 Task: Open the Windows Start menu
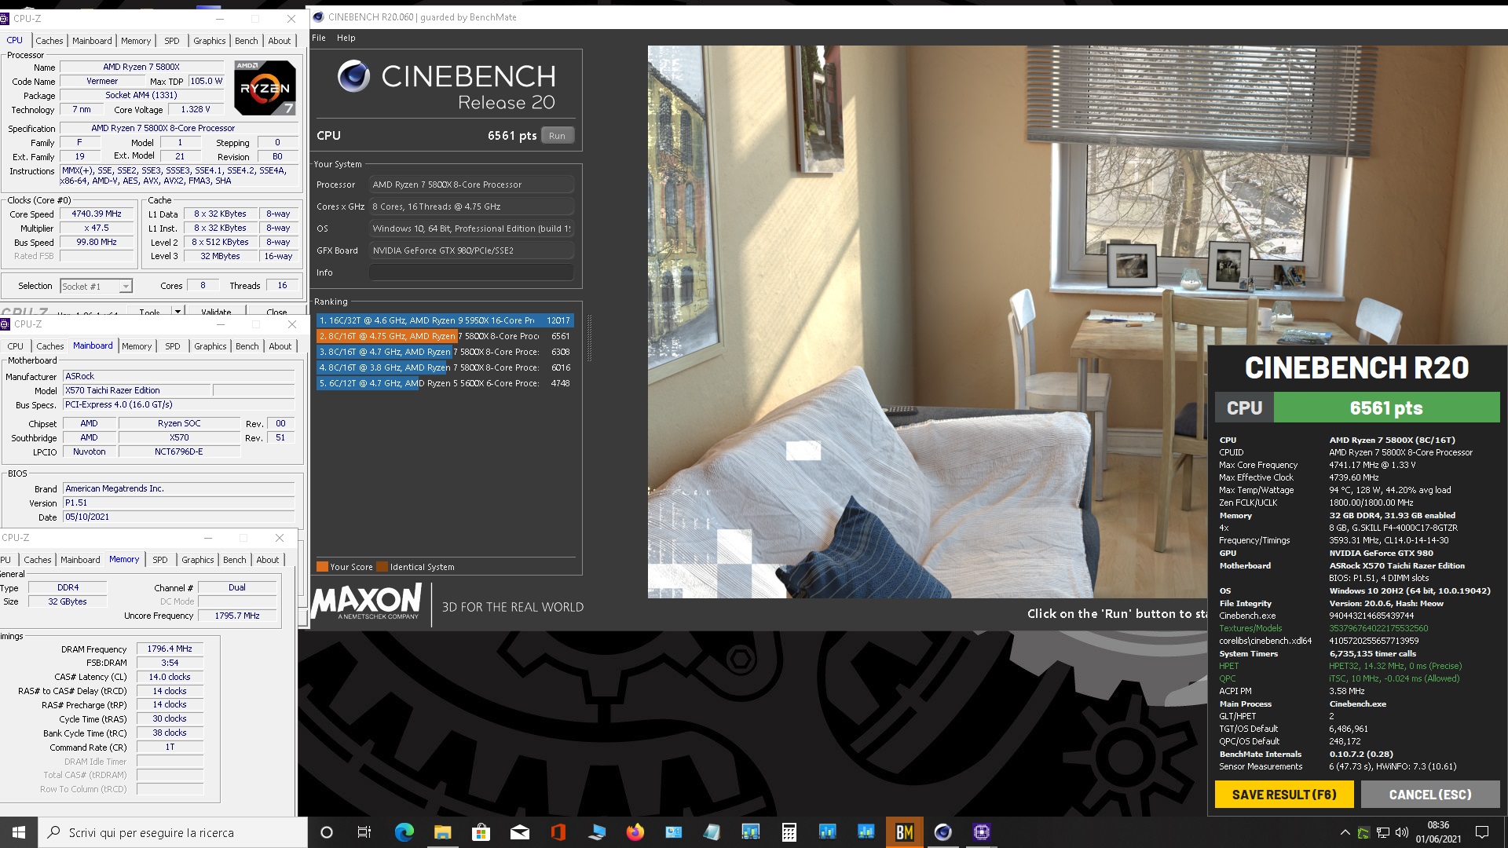[19, 832]
